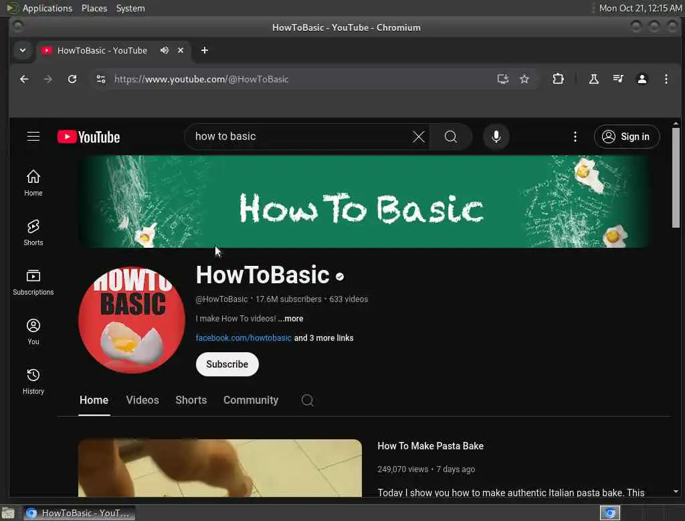Open the Places menu
This screenshot has width=685, height=521.
94,8
